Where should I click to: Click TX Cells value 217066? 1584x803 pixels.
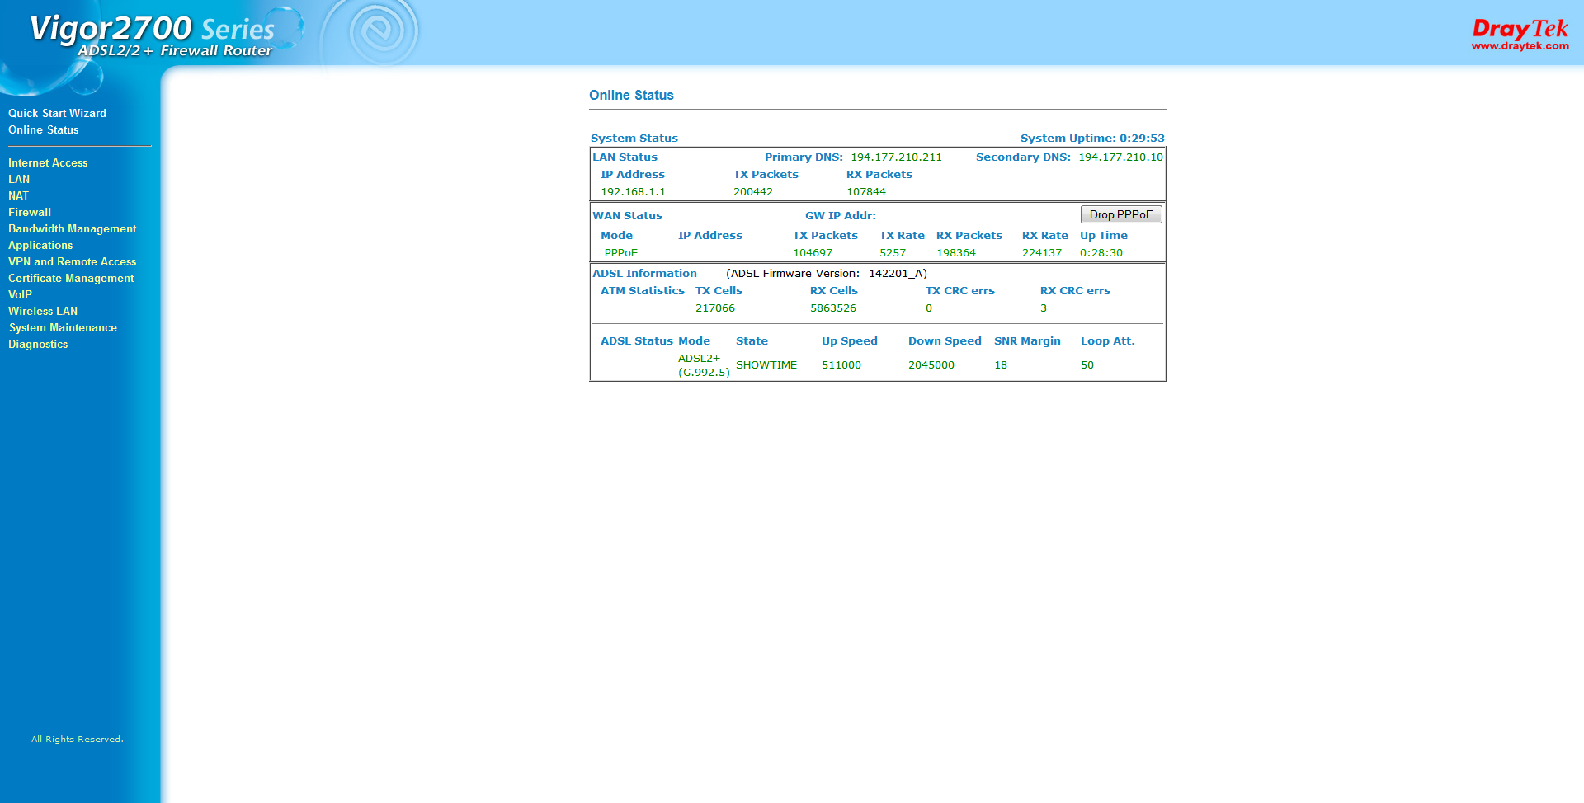pos(715,308)
